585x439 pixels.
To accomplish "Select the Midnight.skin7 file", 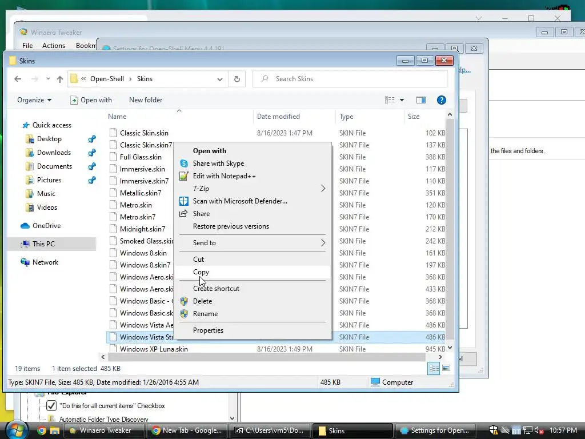I will pos(142,229).
